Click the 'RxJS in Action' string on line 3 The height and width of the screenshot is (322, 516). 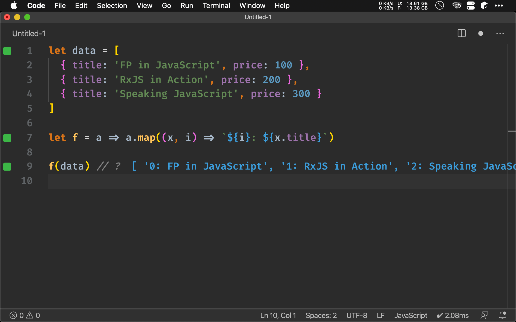[x=162, y=80]
